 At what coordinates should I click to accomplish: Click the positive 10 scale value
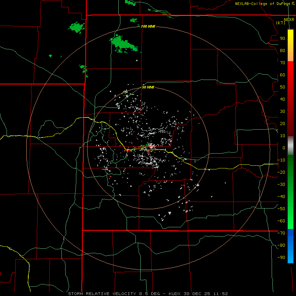pyautogui.click(x=283, y=136)
